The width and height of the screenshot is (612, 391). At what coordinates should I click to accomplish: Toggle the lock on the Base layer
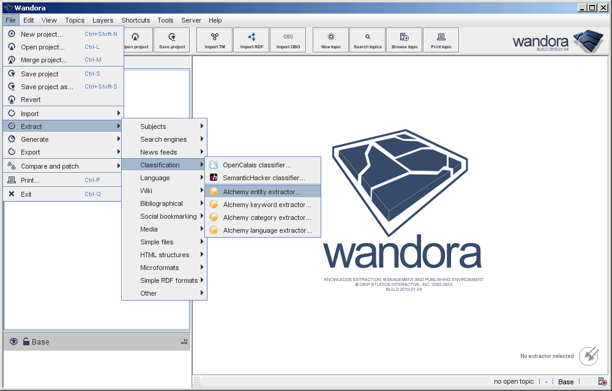pos(26,342)
